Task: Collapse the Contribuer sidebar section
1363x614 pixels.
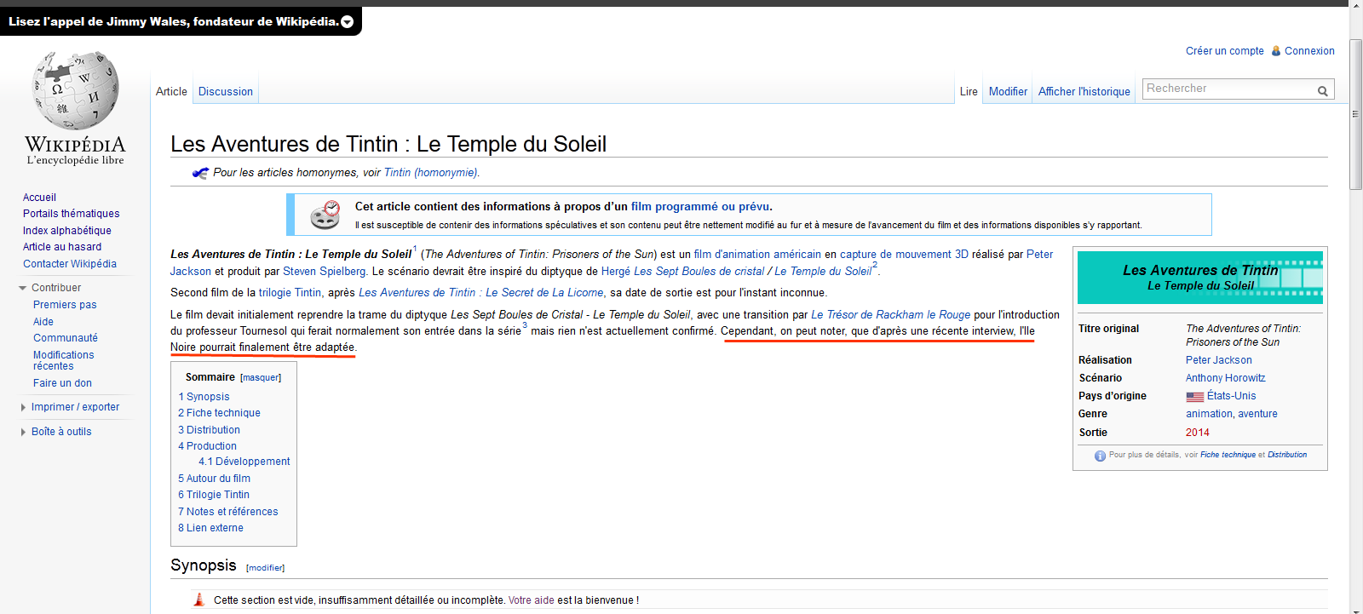Action: tap(23, 288)
